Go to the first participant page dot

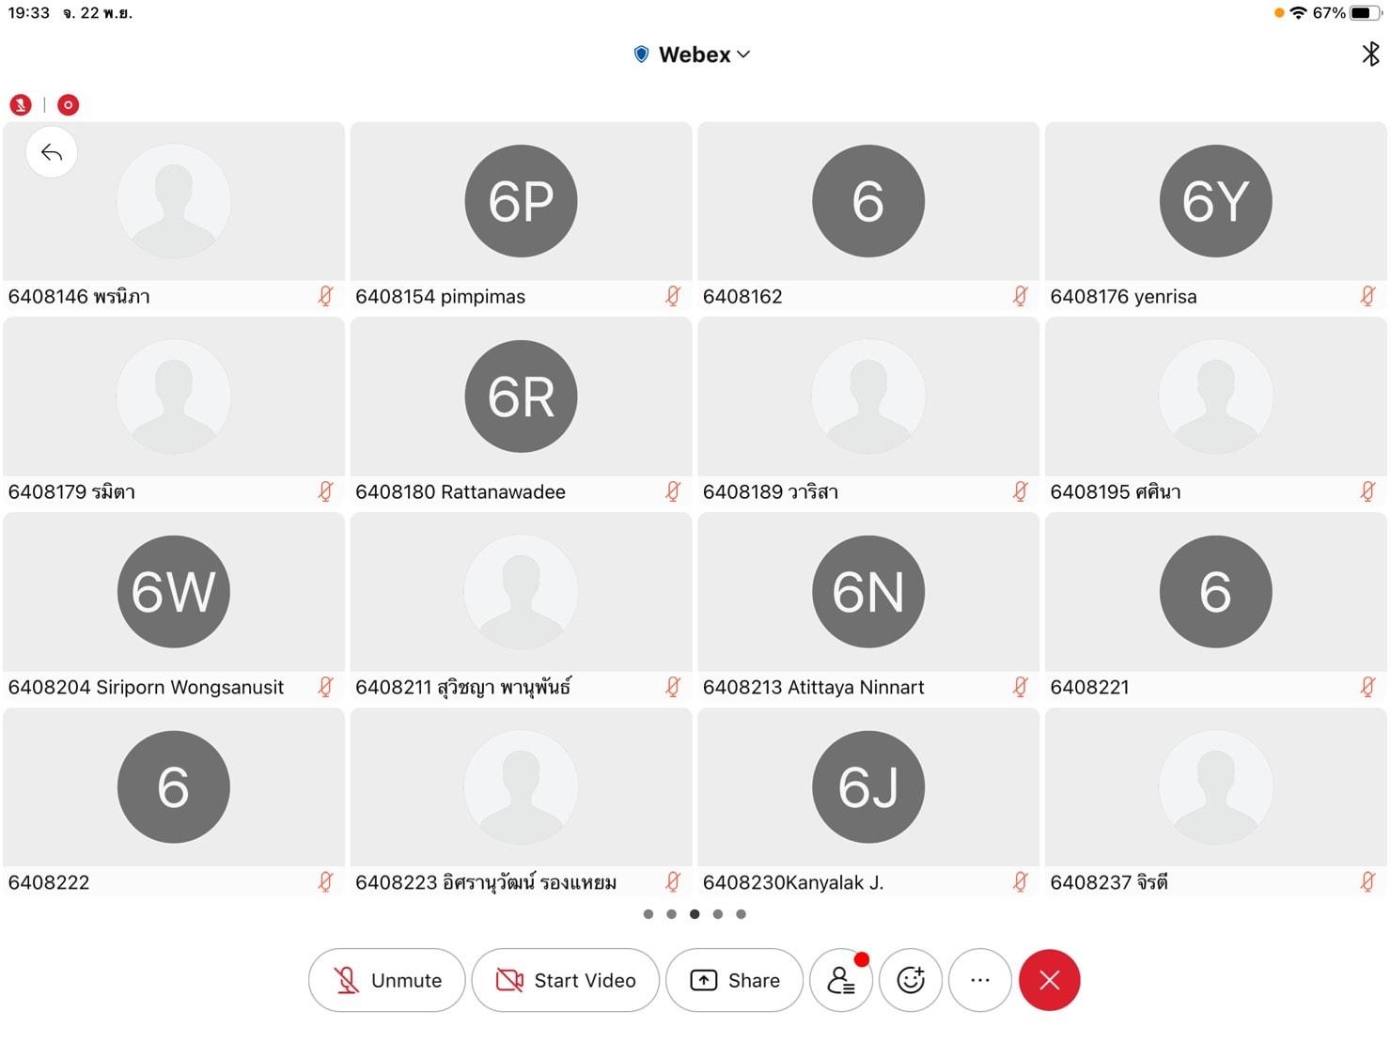click(x=648, y=914)
